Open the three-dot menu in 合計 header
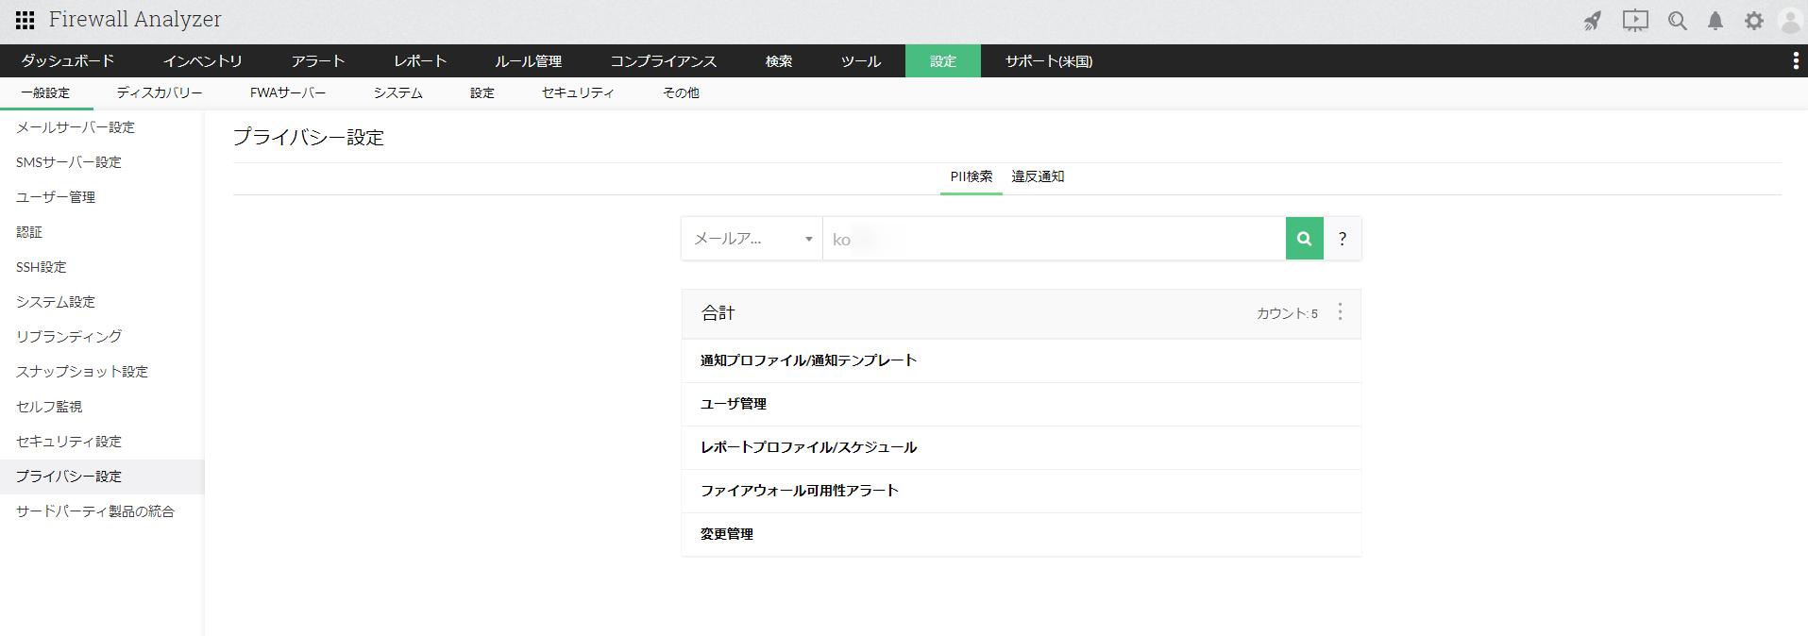Viewport: 1808px width, 636px height. pos(1340,312)
